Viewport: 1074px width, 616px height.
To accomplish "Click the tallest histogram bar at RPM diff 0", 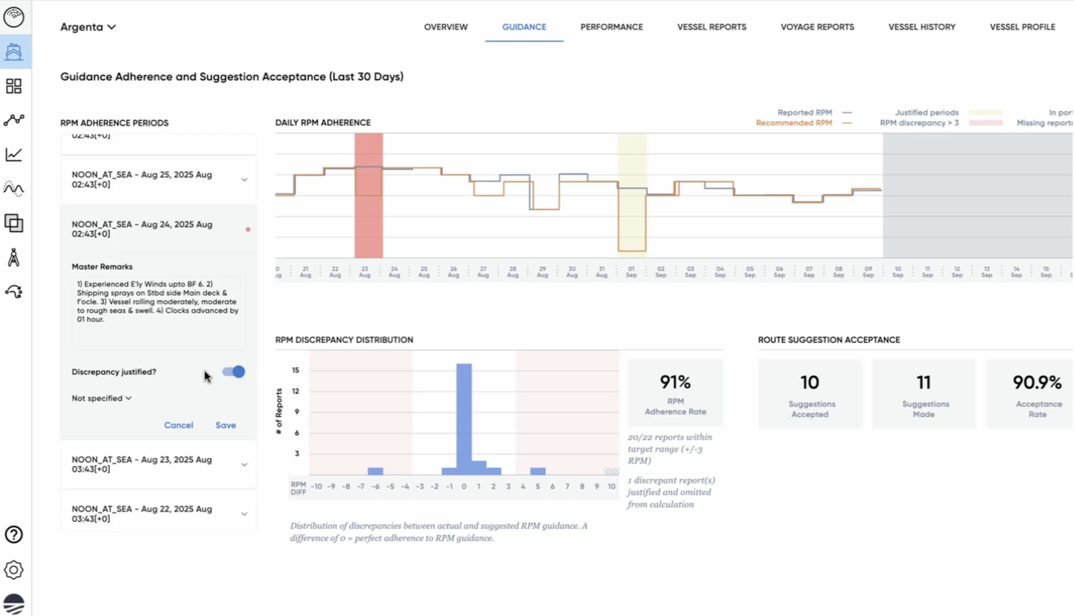I will pos(464,419).
